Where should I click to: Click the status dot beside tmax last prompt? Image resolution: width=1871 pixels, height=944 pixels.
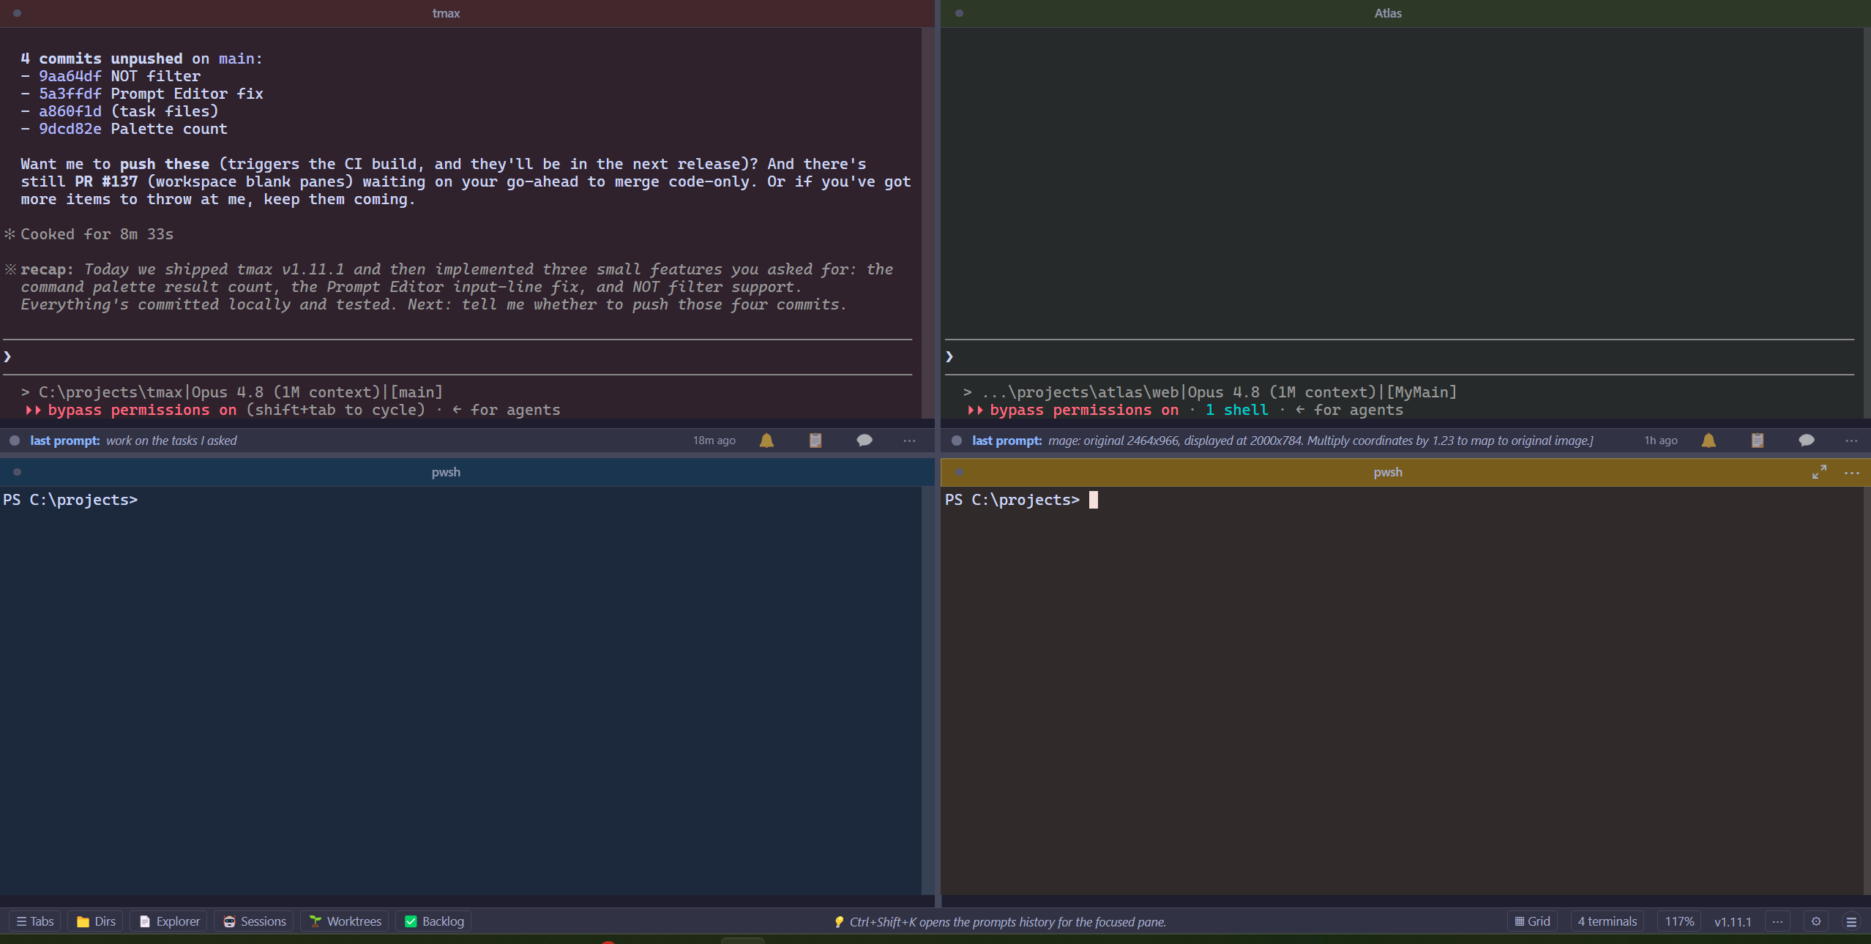(x=14, y=441)
